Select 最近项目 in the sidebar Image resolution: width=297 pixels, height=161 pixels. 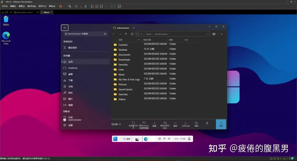pyautogui.click(x=86, y=48)
